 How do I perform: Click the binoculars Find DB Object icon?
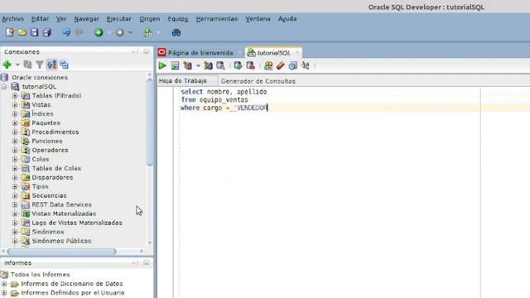[x=176, y=32]
